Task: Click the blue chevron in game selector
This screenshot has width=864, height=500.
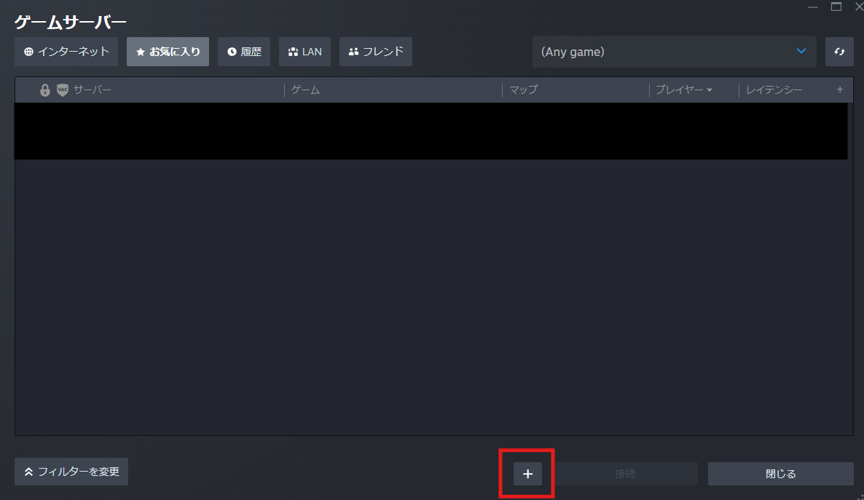Action: [801, 51]
